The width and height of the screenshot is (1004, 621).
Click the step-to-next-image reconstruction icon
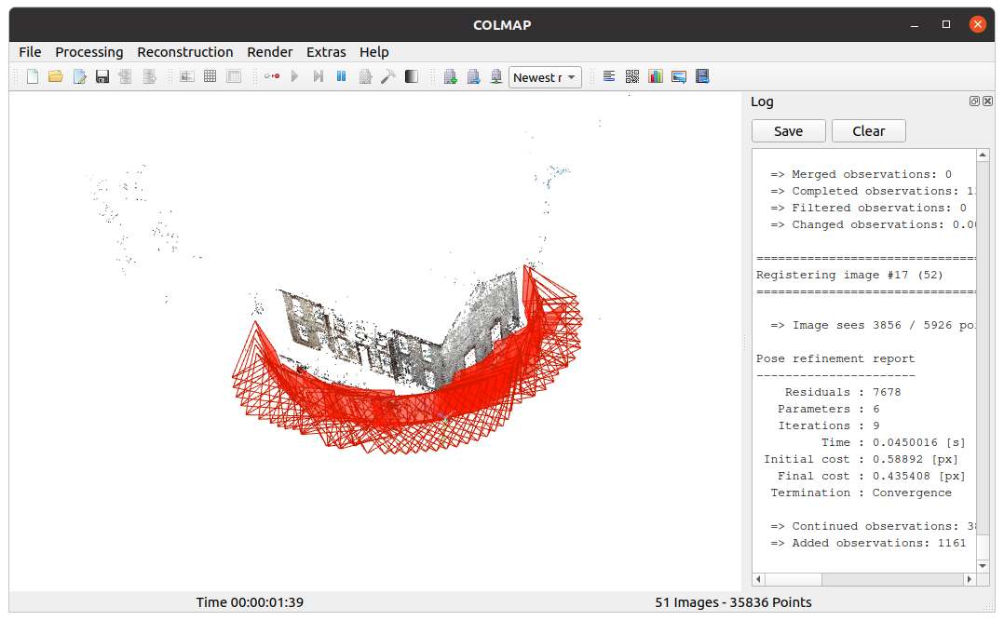[319, 77]
